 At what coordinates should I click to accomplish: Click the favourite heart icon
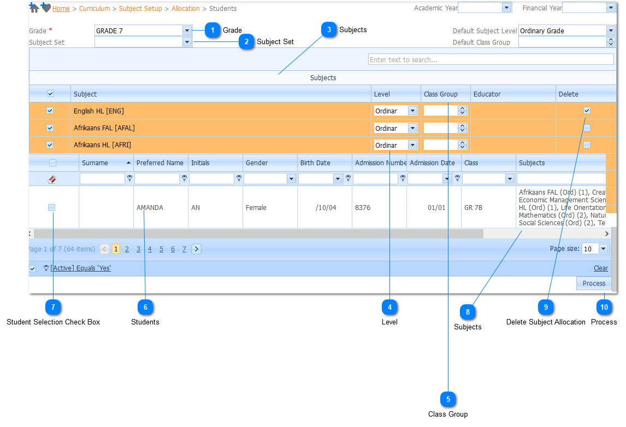click(x=46, y=7)
